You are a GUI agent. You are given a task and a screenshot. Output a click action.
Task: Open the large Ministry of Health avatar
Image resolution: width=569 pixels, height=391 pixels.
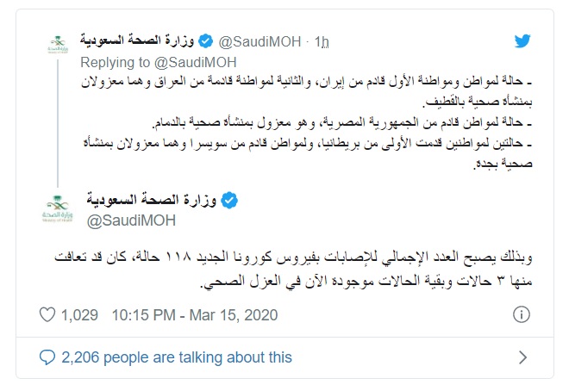click(x=58, y=208)
